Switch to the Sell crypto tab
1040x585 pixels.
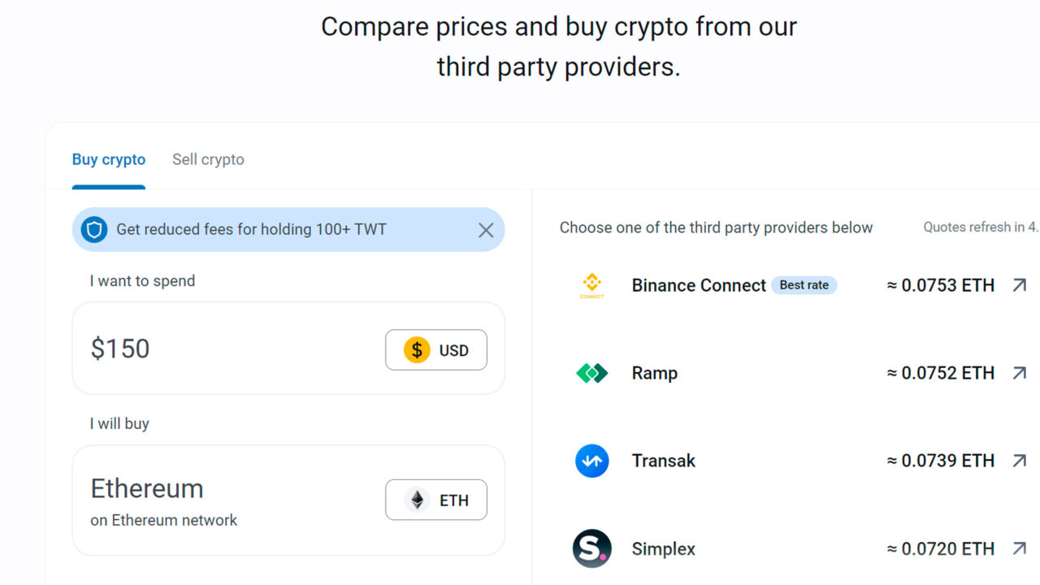[208, 159]
